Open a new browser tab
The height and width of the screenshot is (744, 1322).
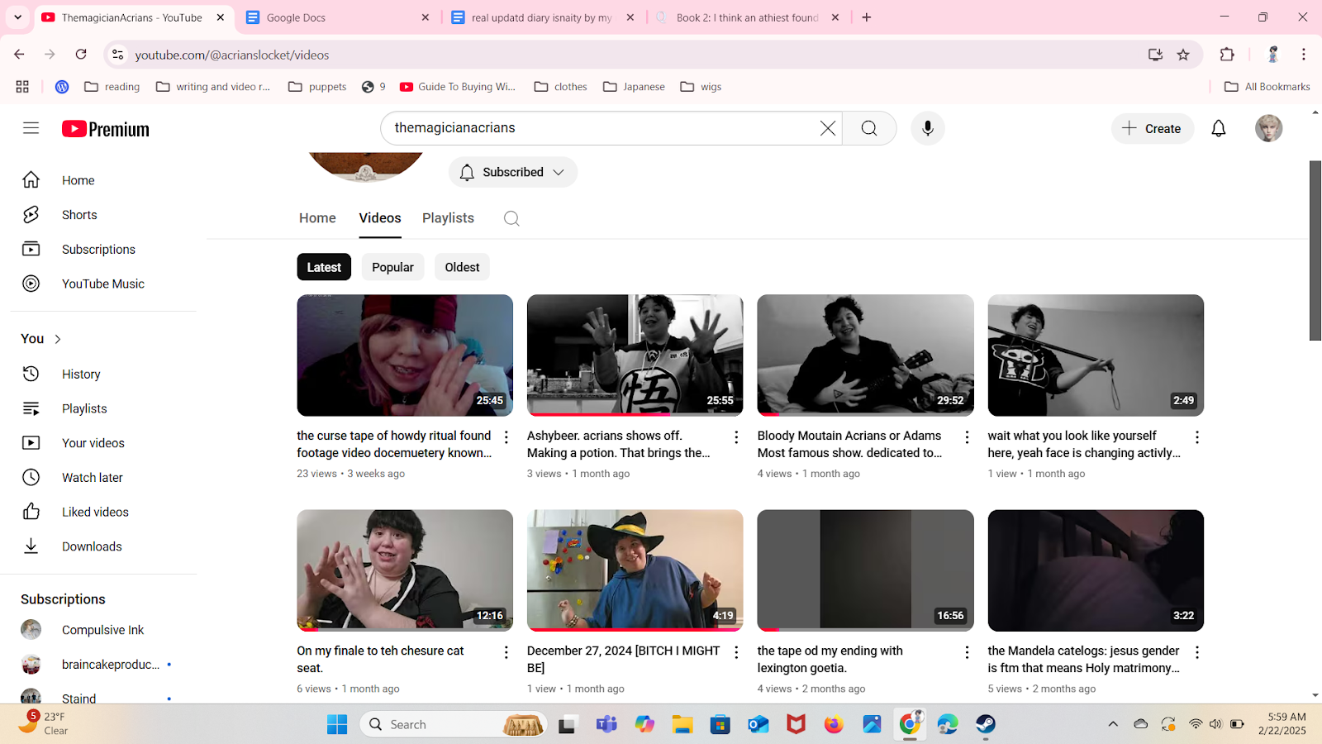tap(867, 17)
